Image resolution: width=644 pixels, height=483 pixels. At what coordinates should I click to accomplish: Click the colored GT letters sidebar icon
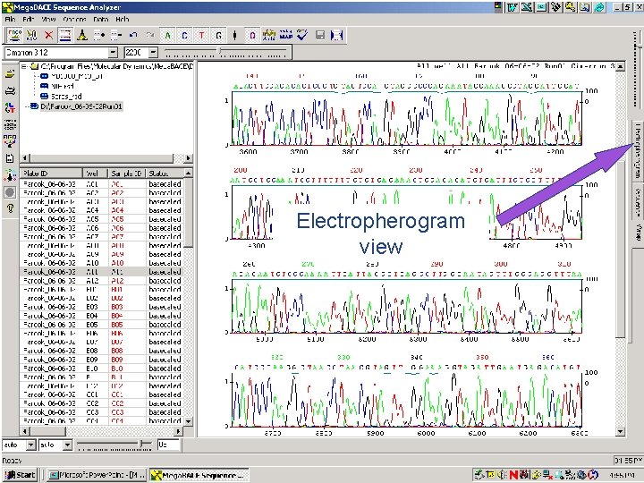pos(10,107)
